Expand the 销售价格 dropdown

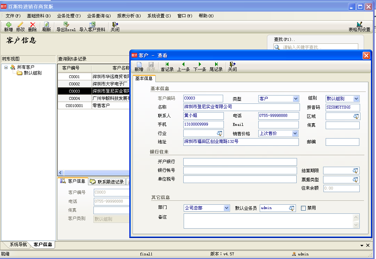[x=295, y=133]
